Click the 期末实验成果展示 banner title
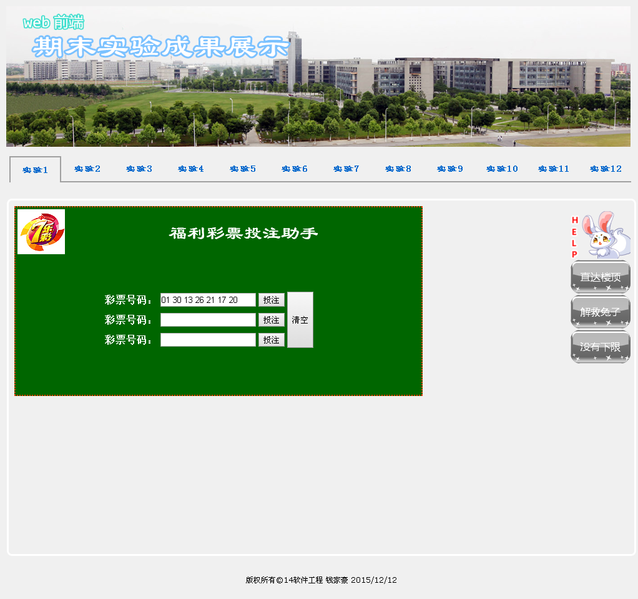Image resolution: width=638 pixels, height=599 pixels. [160, 46]
